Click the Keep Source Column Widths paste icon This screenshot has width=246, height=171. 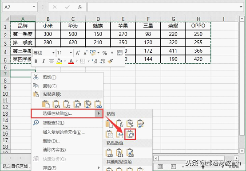pyautogui.click(x=120, y=134)
